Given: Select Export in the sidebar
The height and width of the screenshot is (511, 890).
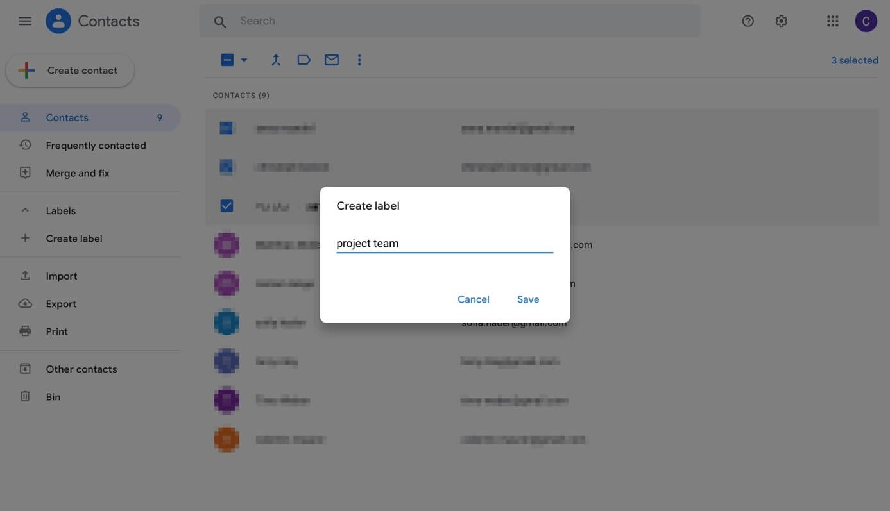Looking at the screenshot, I should pos(90,304).
